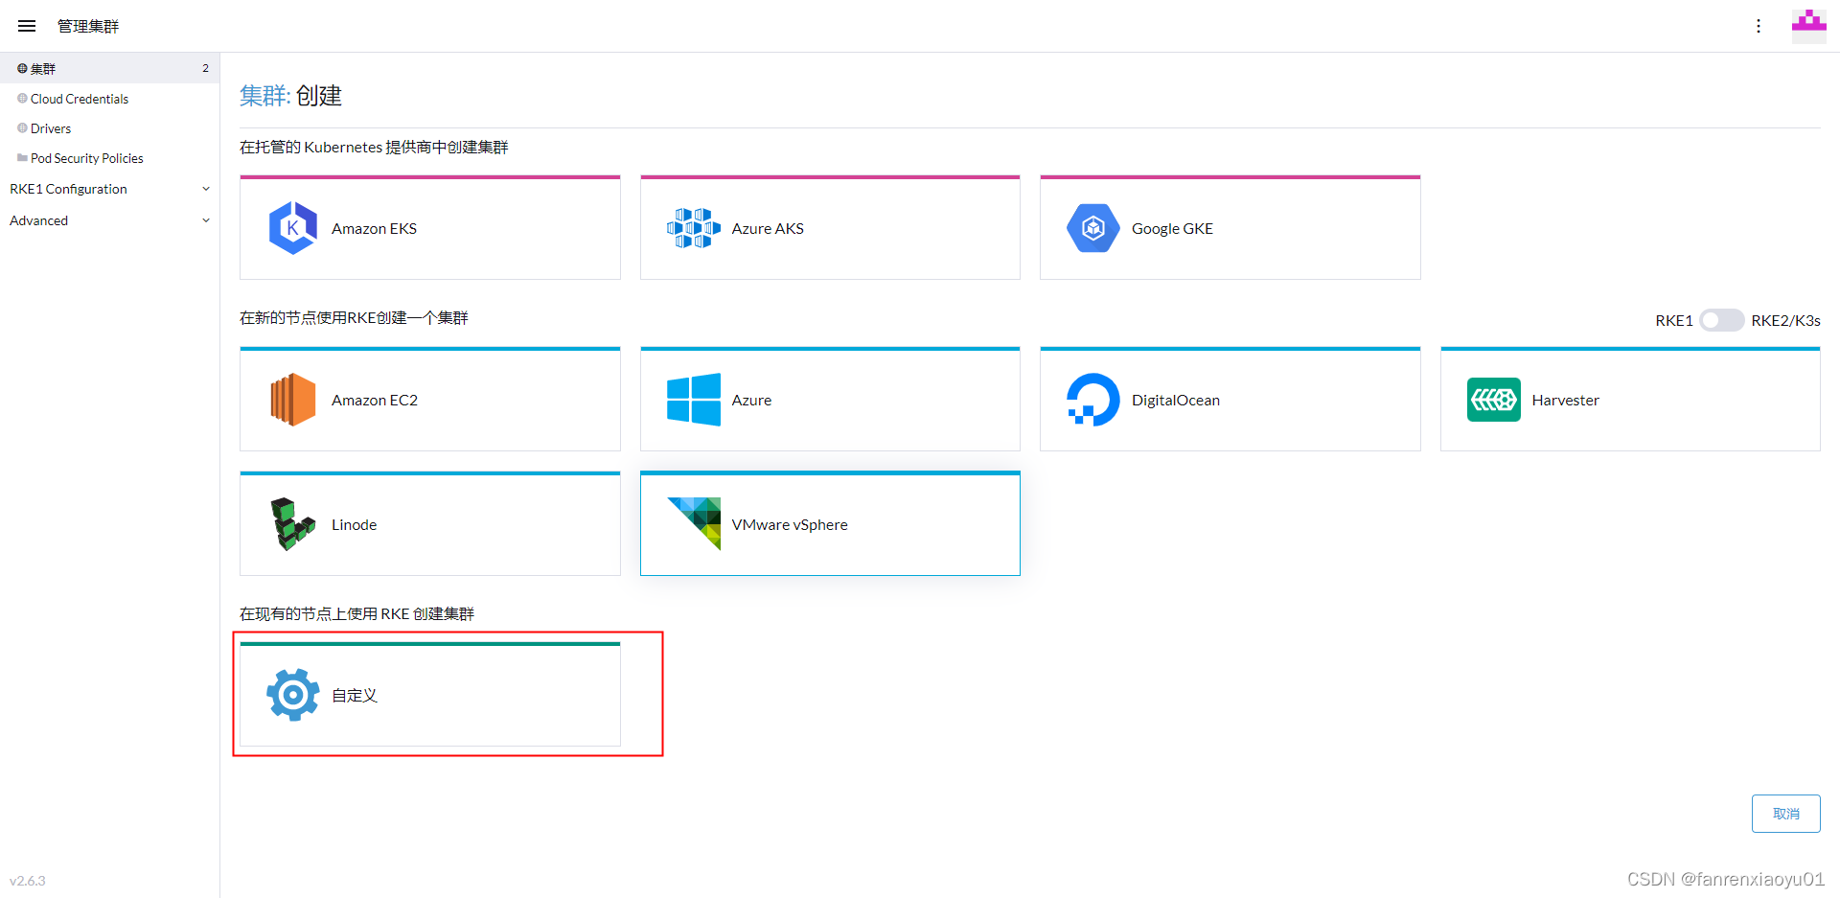Select the Amazon EC2 card

point(430,400)
